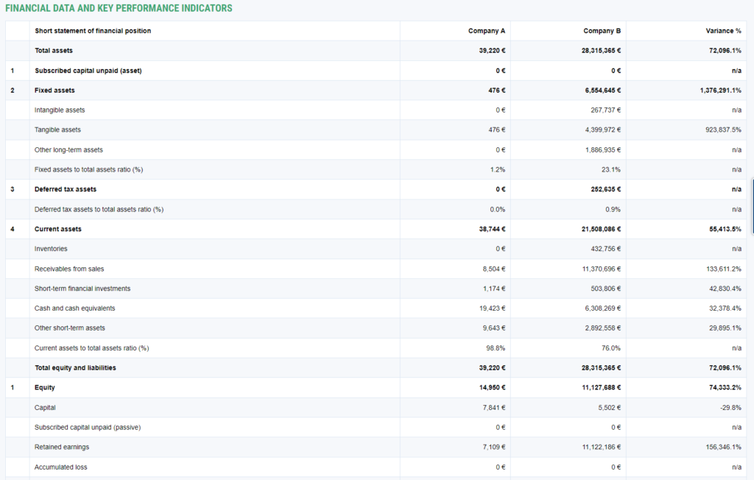Click the Company A value 1,174 €

coord(494,289)
